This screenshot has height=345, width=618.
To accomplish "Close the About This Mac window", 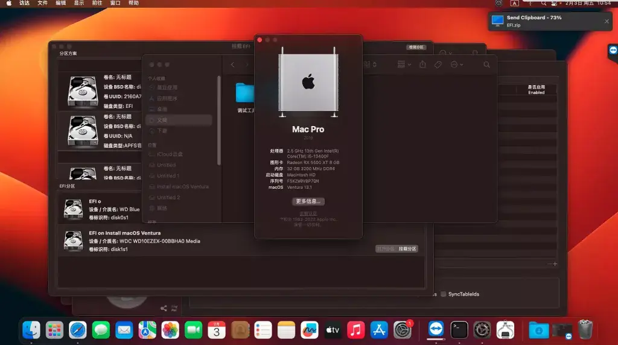I will pyautogui.click(x=260, y=40).
